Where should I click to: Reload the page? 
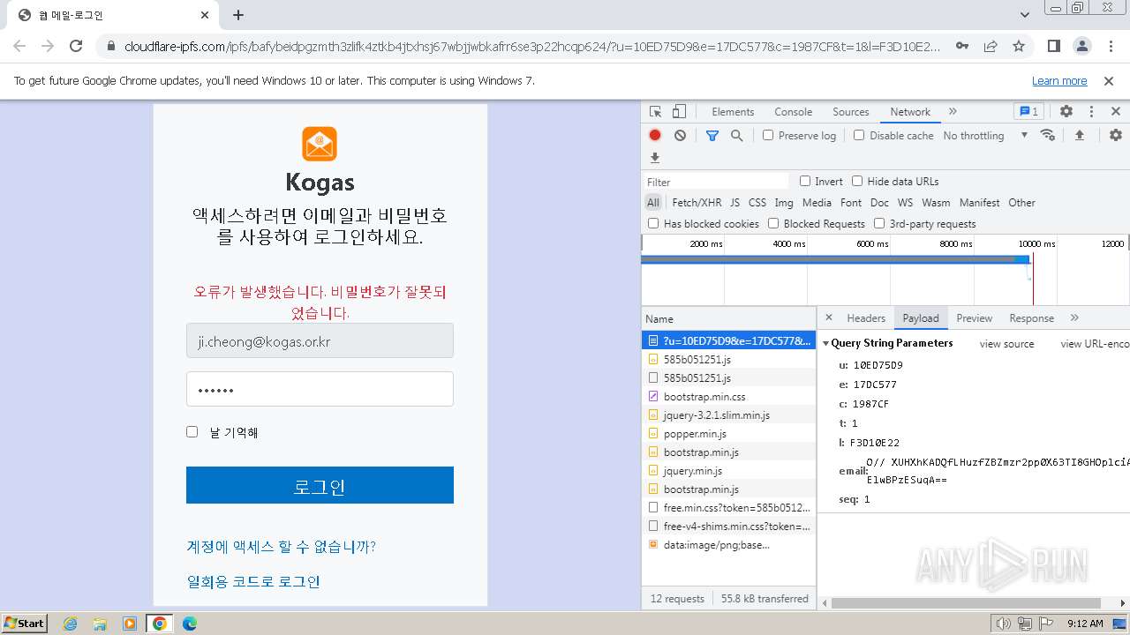76,46
